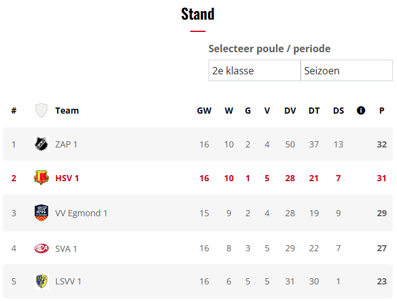Click the SVA 1 club logo
This screenshot has height=301, width=397.
41,248
